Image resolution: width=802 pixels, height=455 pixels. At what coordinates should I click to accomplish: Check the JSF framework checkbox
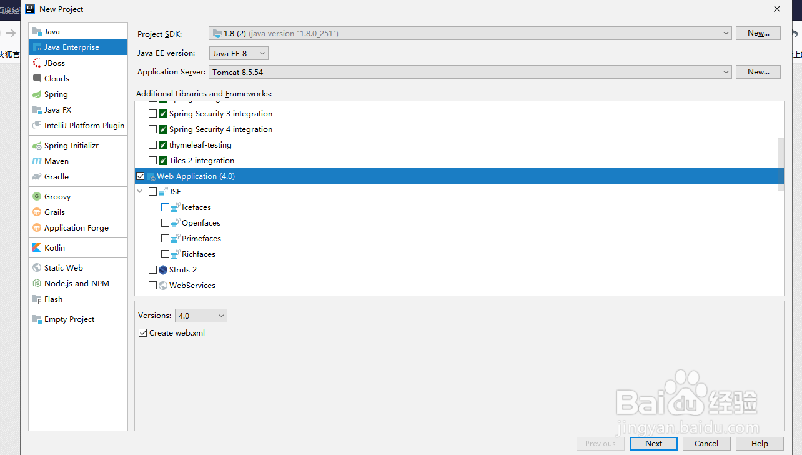click(152, 192)
